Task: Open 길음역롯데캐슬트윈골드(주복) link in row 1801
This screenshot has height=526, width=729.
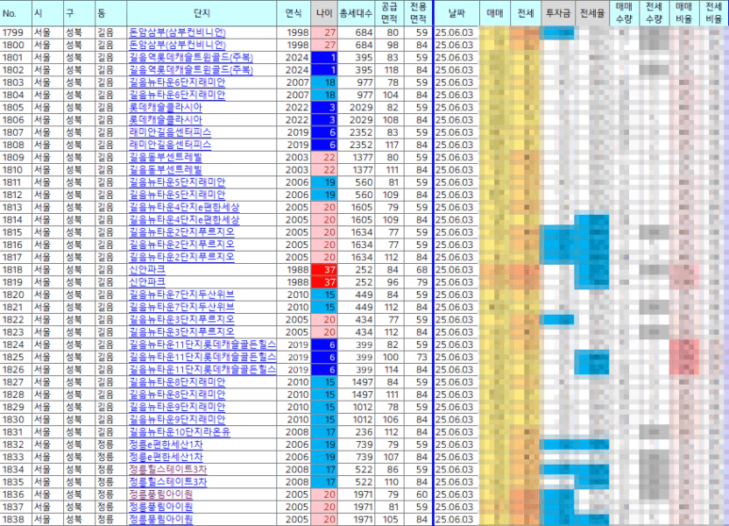Action: (x=191, y=58)
